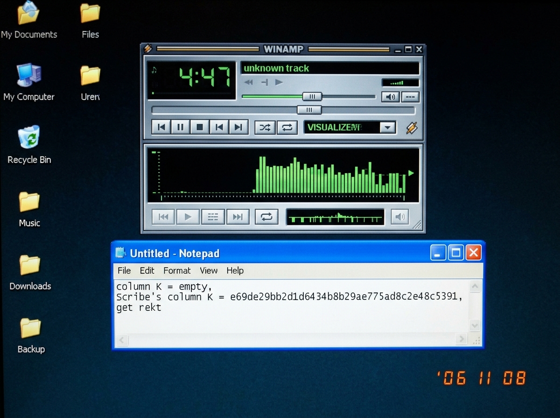The width and height of the screenshot is (560, 418).
Task: Click the lightning bolt icon beside VISUALIZE dropdown
Action: pyautogui.click(x=411, y=127)
